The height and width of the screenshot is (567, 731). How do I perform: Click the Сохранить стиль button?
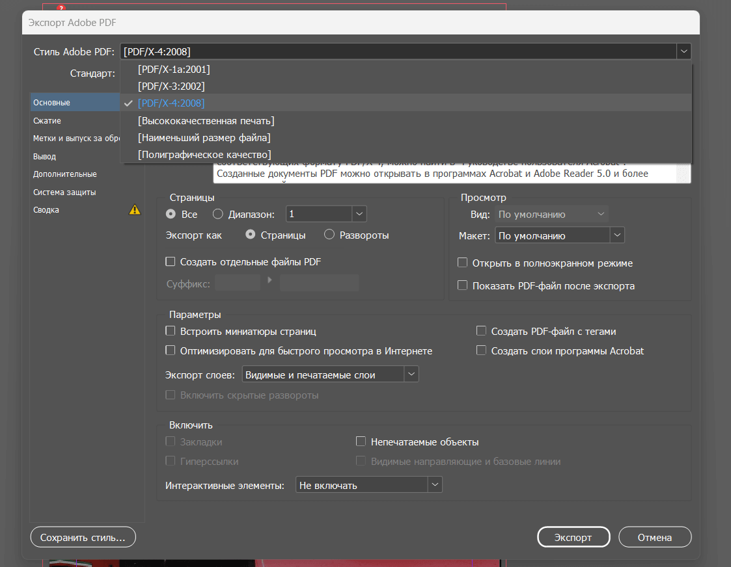click(x=83, y=537)
